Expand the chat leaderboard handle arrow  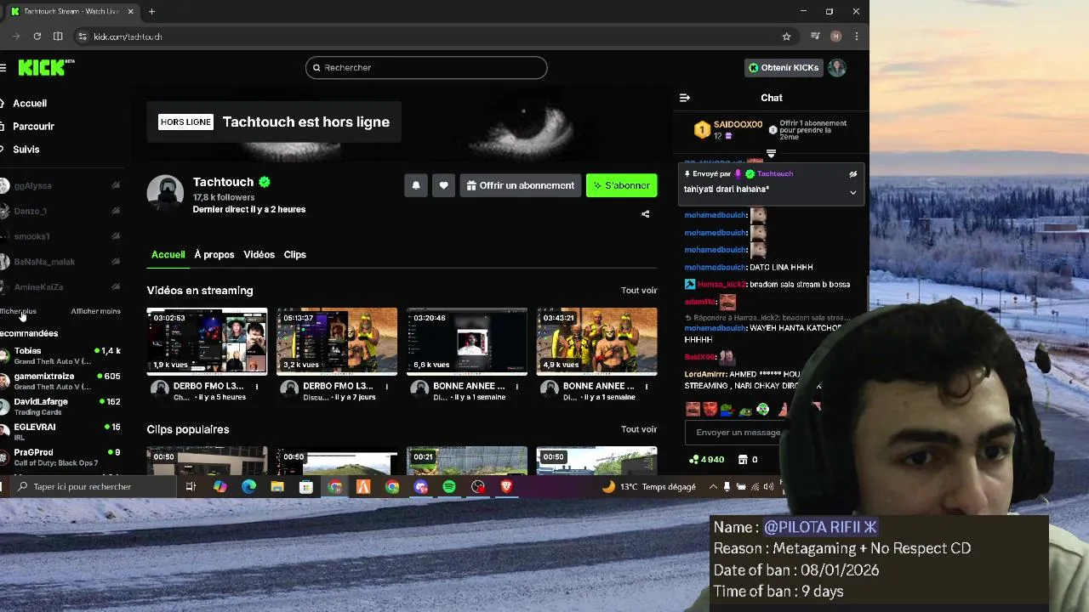click(x=771, y=155)
